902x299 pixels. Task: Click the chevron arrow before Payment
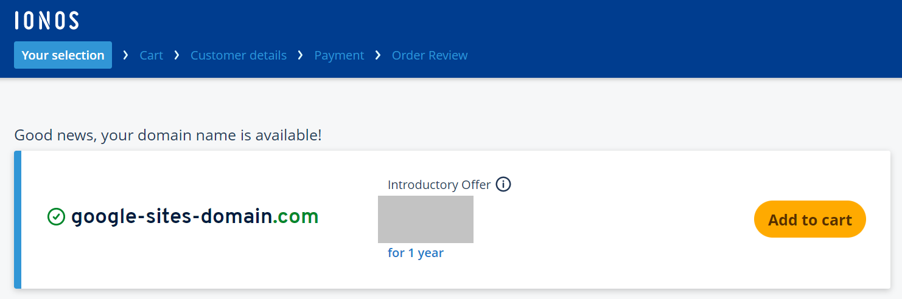coord(300,55)
